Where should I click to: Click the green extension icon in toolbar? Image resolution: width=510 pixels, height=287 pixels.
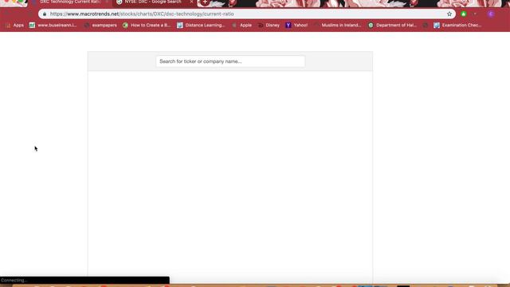point(464,14)
